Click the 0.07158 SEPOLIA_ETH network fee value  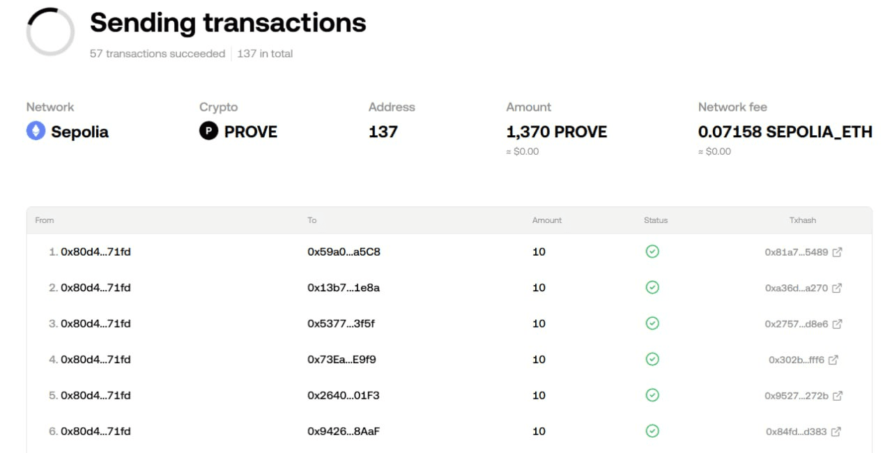(x=785, y=132)
